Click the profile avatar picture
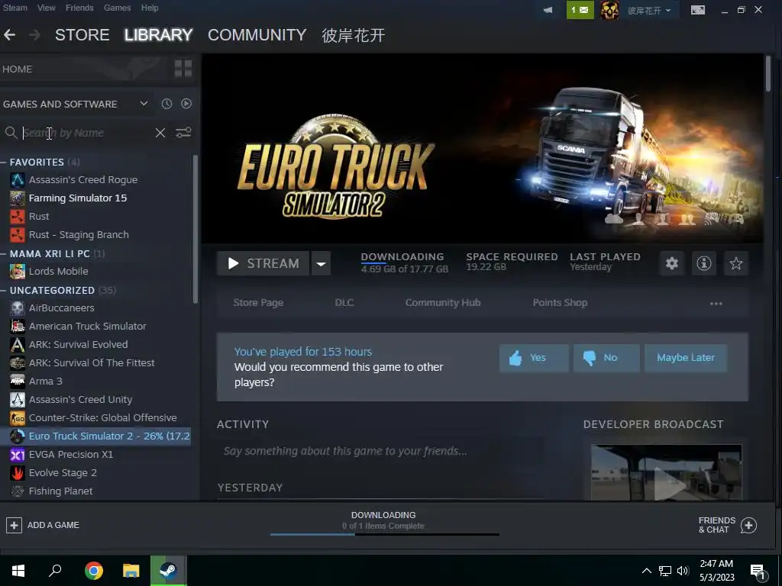This screenshot has width=782, height=586. [x=609, y=10]
